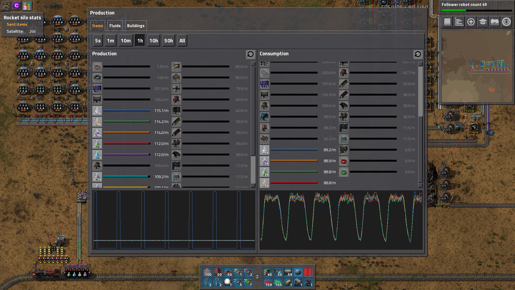Switch quickbar rows with up-down arrows

(257, 277)
